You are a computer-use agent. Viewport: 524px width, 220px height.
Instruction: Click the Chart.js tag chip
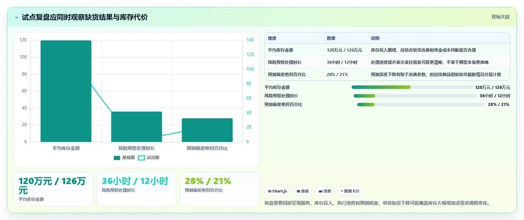click(277, 191)
